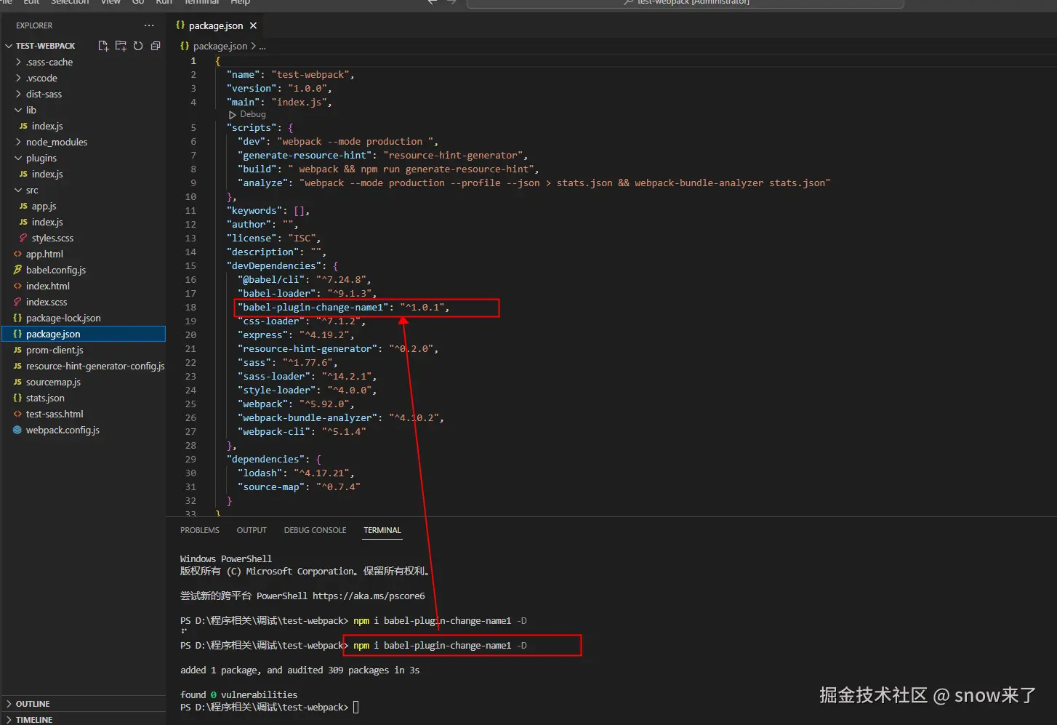Click "test-webpack" name value in editor

tap(310, 74)
